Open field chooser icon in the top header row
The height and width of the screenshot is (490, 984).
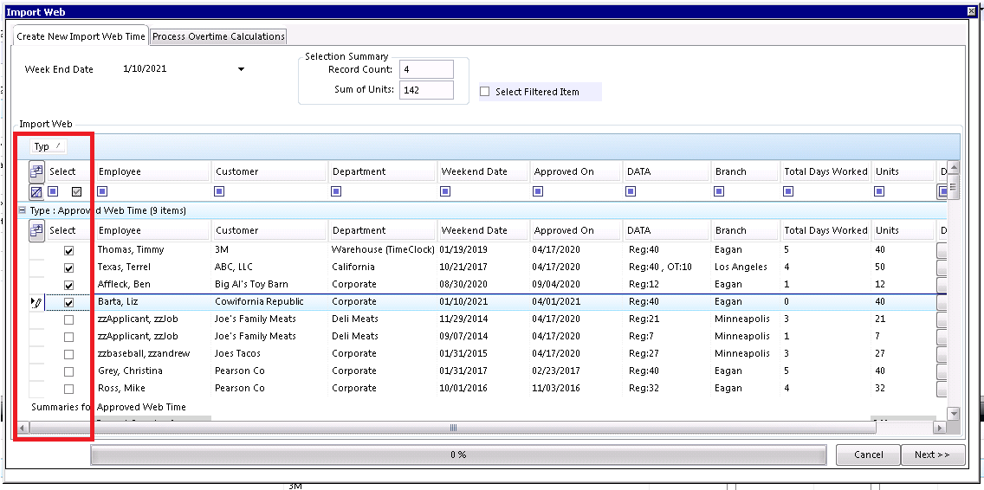click(36, 171)
